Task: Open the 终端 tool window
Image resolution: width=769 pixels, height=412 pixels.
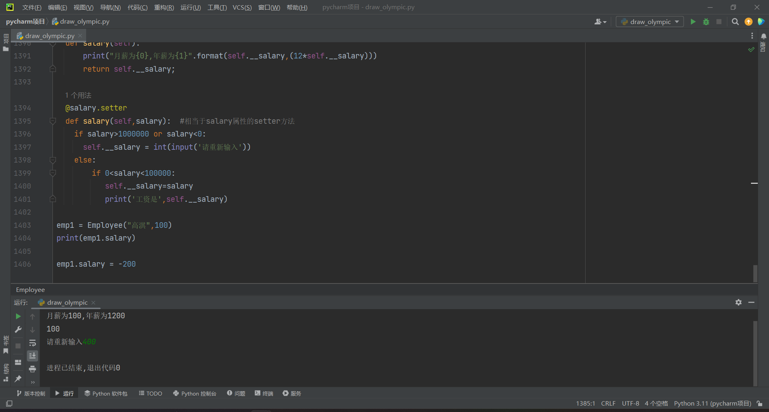Action: click(x=264, y=394)
